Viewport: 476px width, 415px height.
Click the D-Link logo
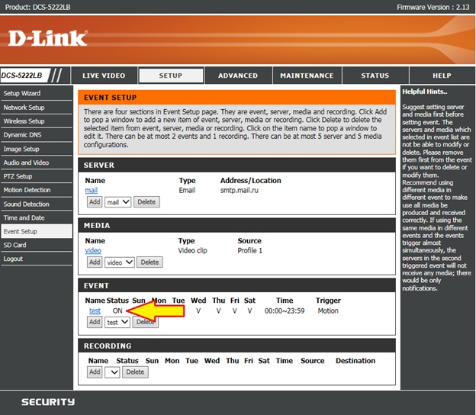pyautogui.click(x=49, y=37)
